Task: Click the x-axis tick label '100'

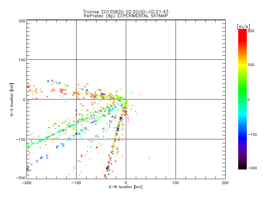Action: click(176, 183)
